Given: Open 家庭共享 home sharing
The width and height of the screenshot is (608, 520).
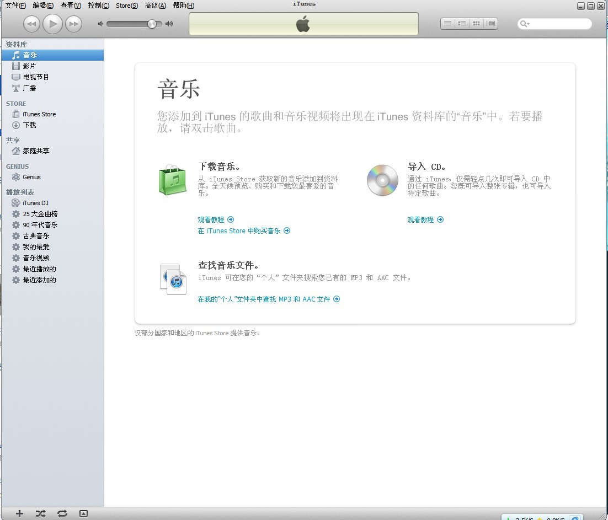Looking at the screenshot, I should 53,151.
